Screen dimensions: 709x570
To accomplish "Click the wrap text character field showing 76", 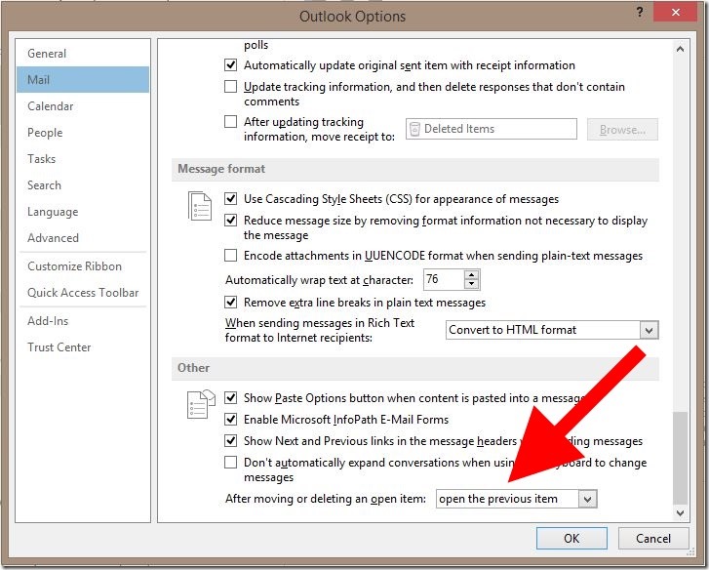I will (x=444, y=279).
